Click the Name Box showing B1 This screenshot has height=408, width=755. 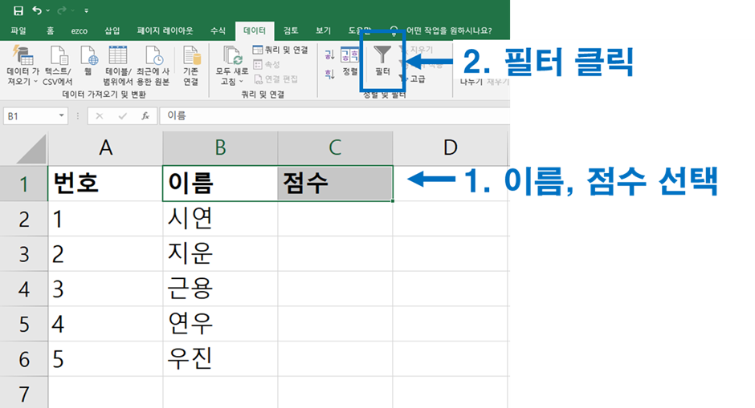31,115
